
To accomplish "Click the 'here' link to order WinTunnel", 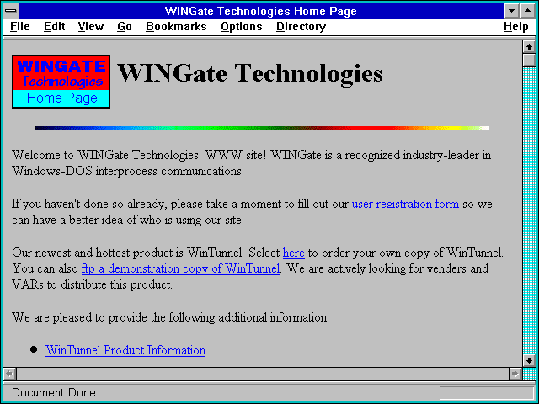I will click(294, 252).
